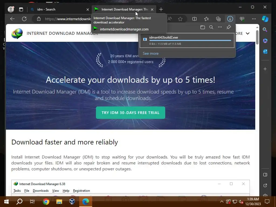Viewport: 276px width, 207px height.
Task: Open Registration menu in IDM screenshot
Action: coord(81,191)
